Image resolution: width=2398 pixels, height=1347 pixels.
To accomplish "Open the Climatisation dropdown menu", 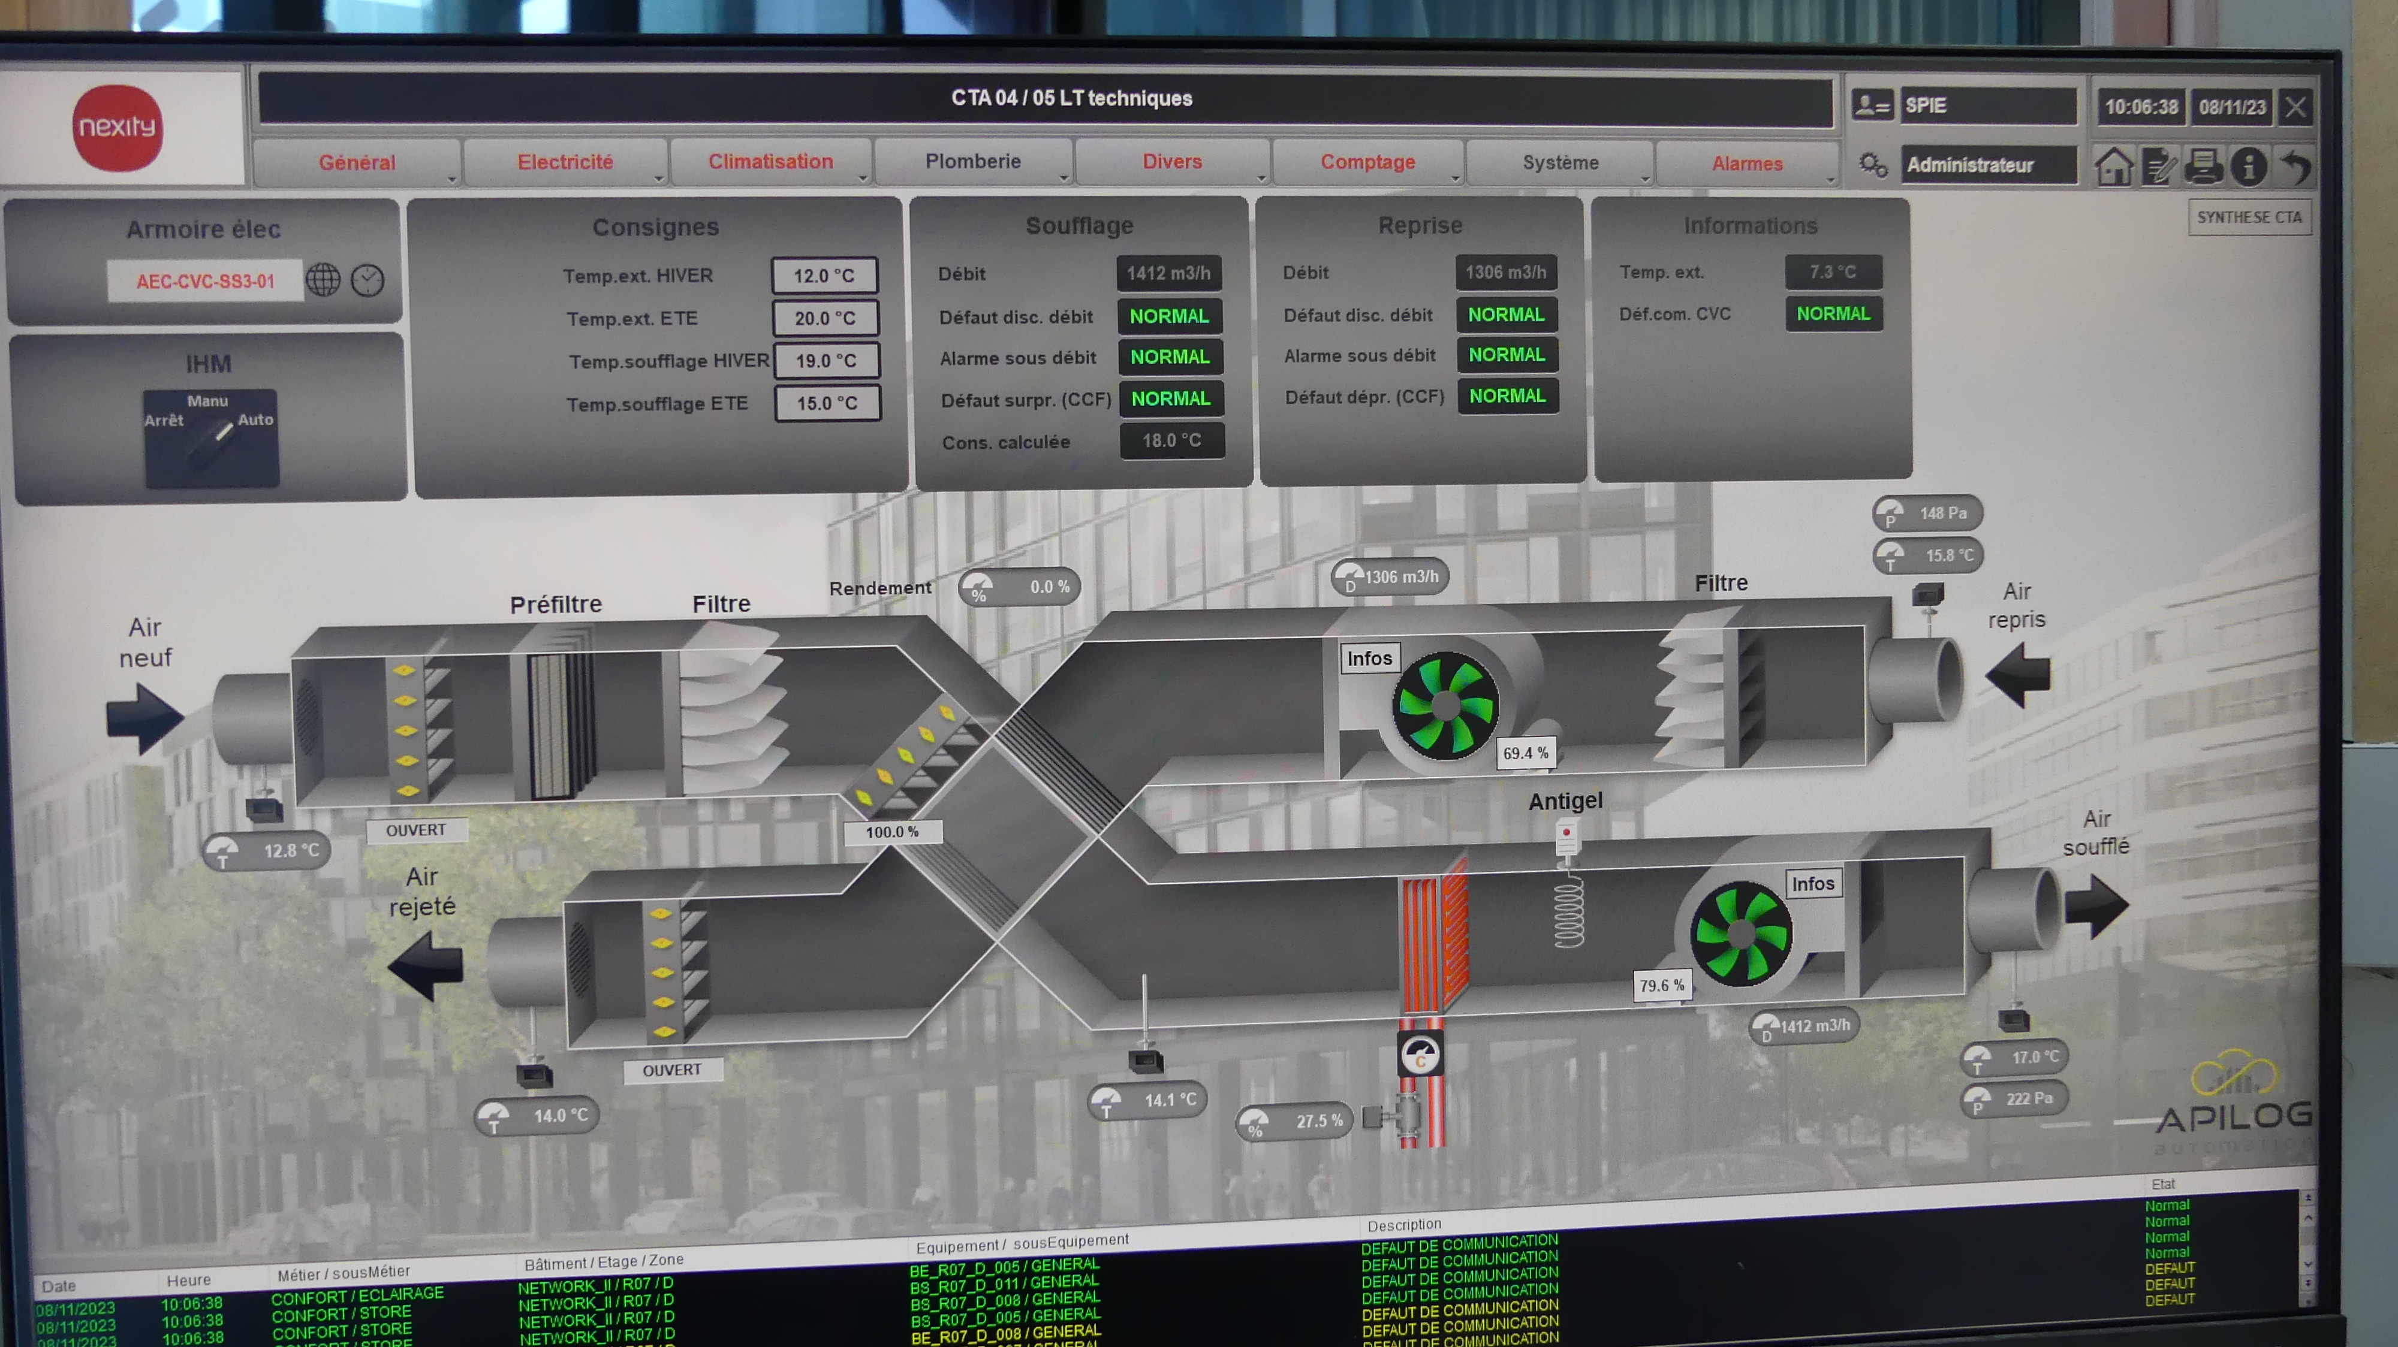I will click(771, 162).
